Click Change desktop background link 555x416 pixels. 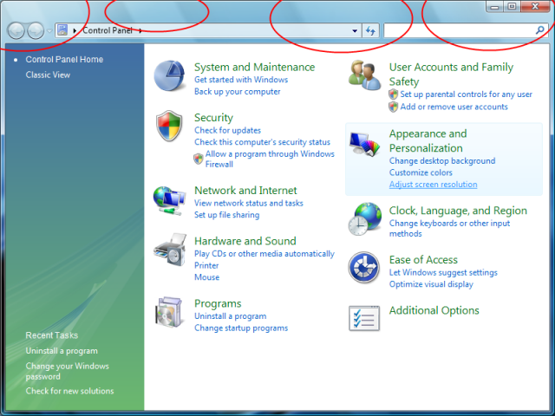click(442, 161)
